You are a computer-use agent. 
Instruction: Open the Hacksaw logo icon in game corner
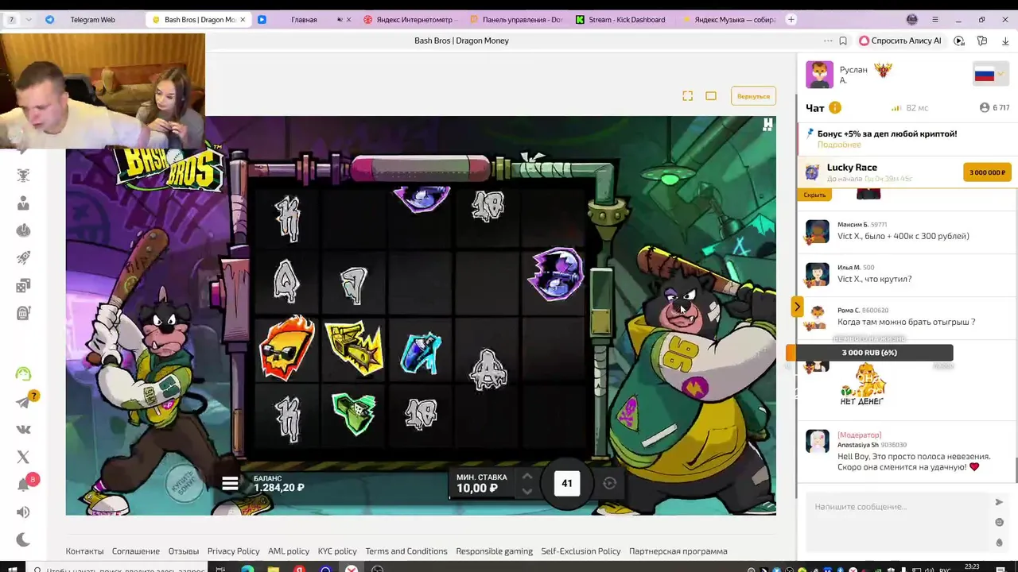767,125
